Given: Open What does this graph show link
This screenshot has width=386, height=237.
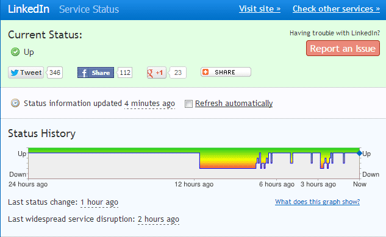Looking at the screenshot, I should pyautogui.click(x=317, y=202).
